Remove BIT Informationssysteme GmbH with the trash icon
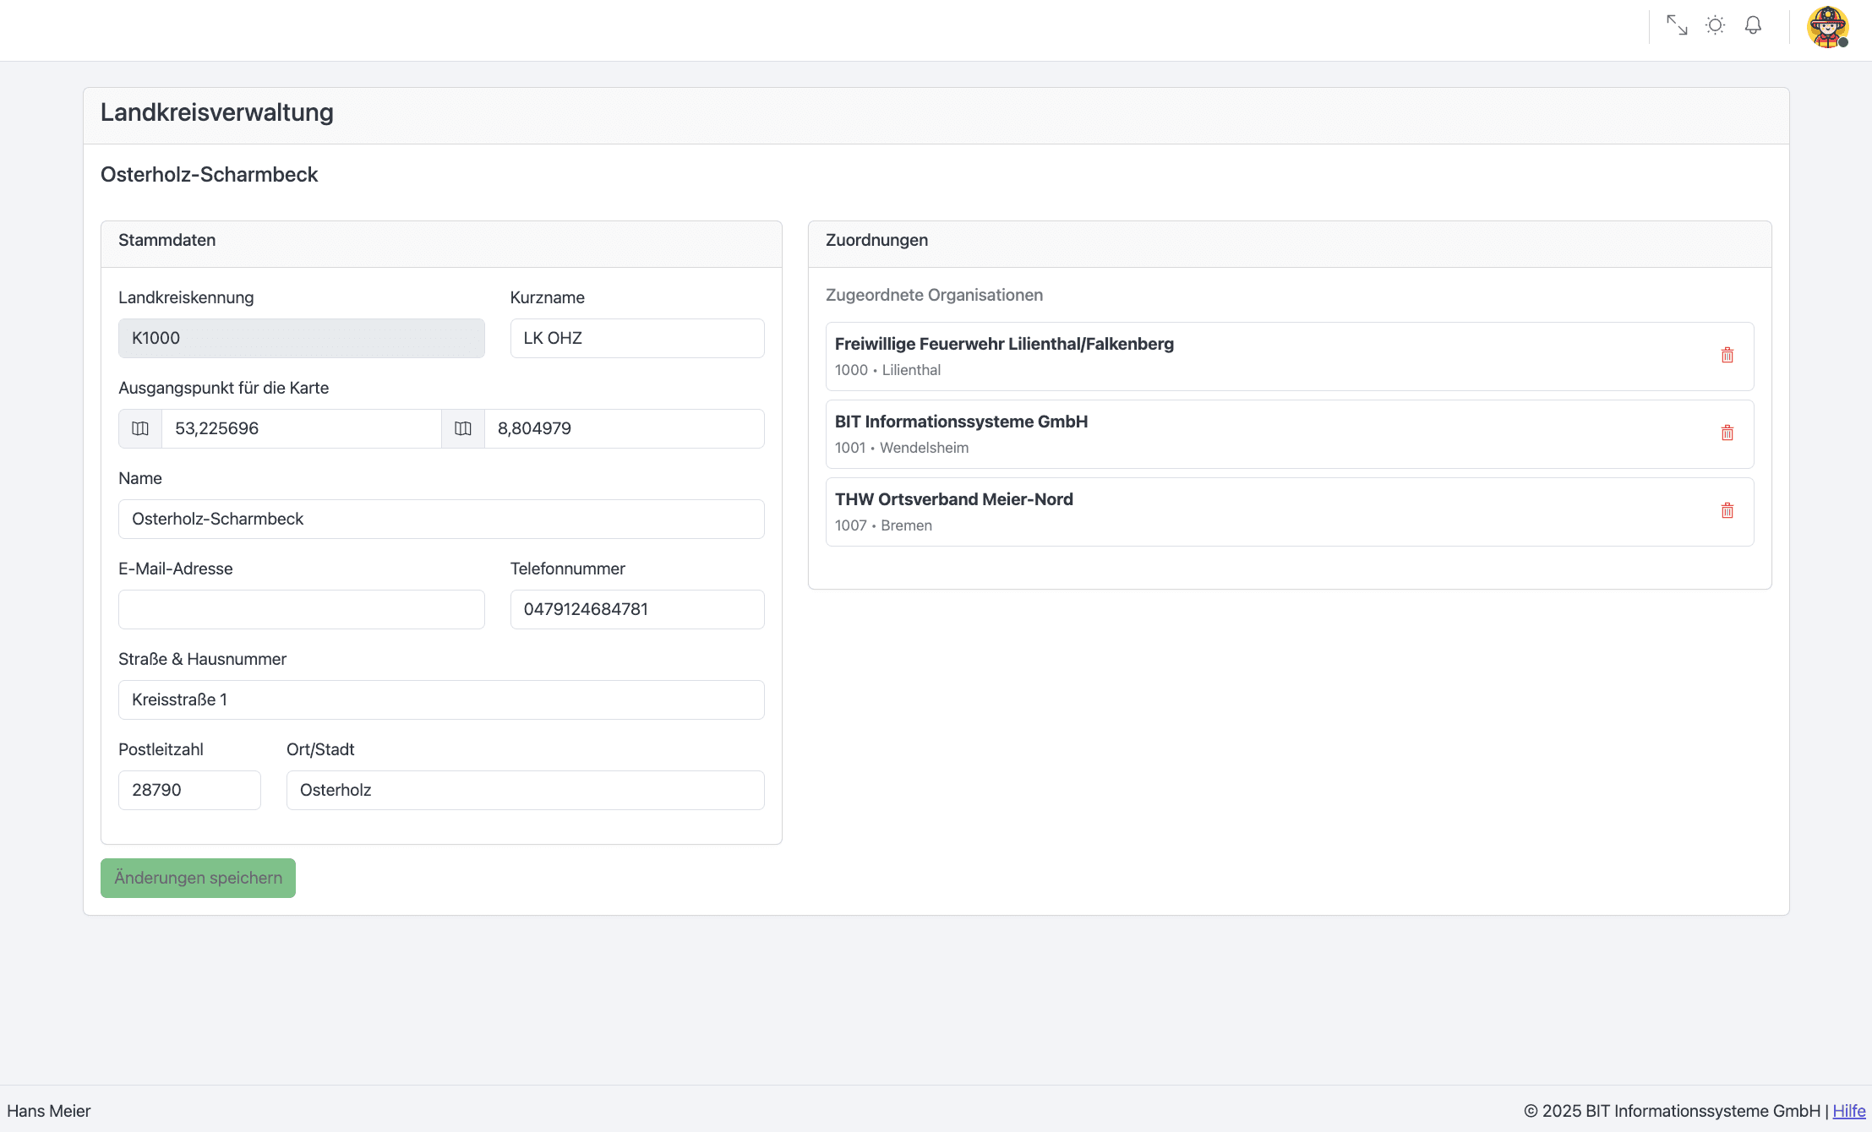This screenshot has height=1132, width=1872. pyautogui.click(x=1727, y=433)
